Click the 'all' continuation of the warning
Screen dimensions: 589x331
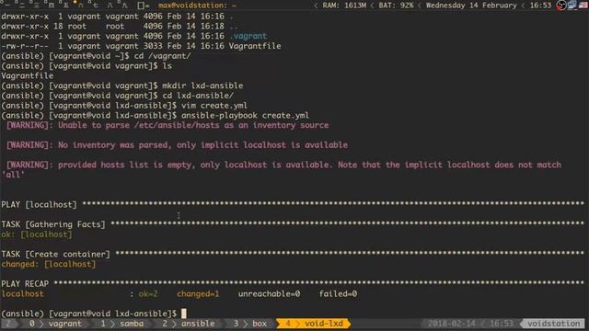click(x=13, y=175)
